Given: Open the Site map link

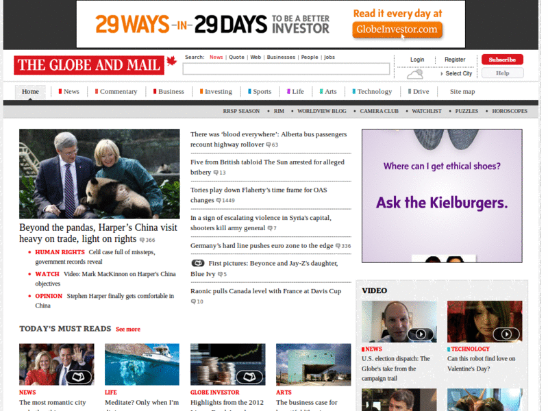Looking at the screenshot, I should (x=462, y=92).
